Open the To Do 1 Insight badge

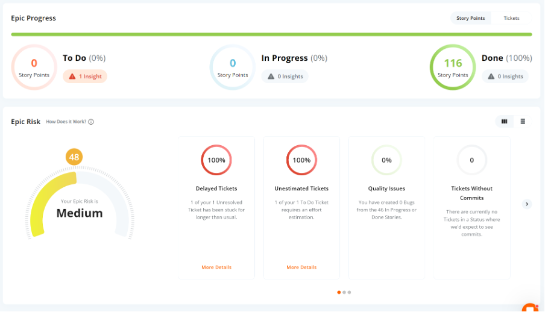coord(85,76)
